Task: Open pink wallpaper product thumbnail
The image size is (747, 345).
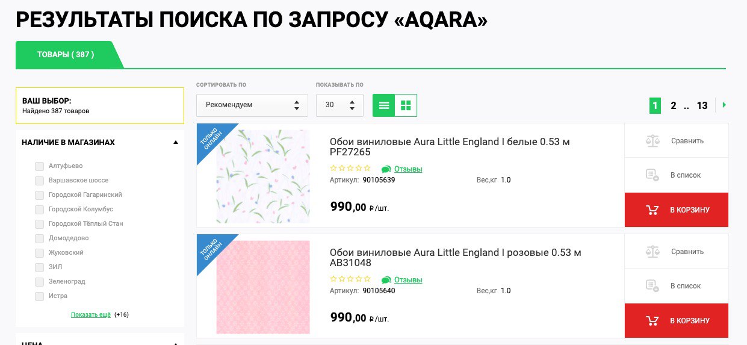Action: (x=263, y=287)
